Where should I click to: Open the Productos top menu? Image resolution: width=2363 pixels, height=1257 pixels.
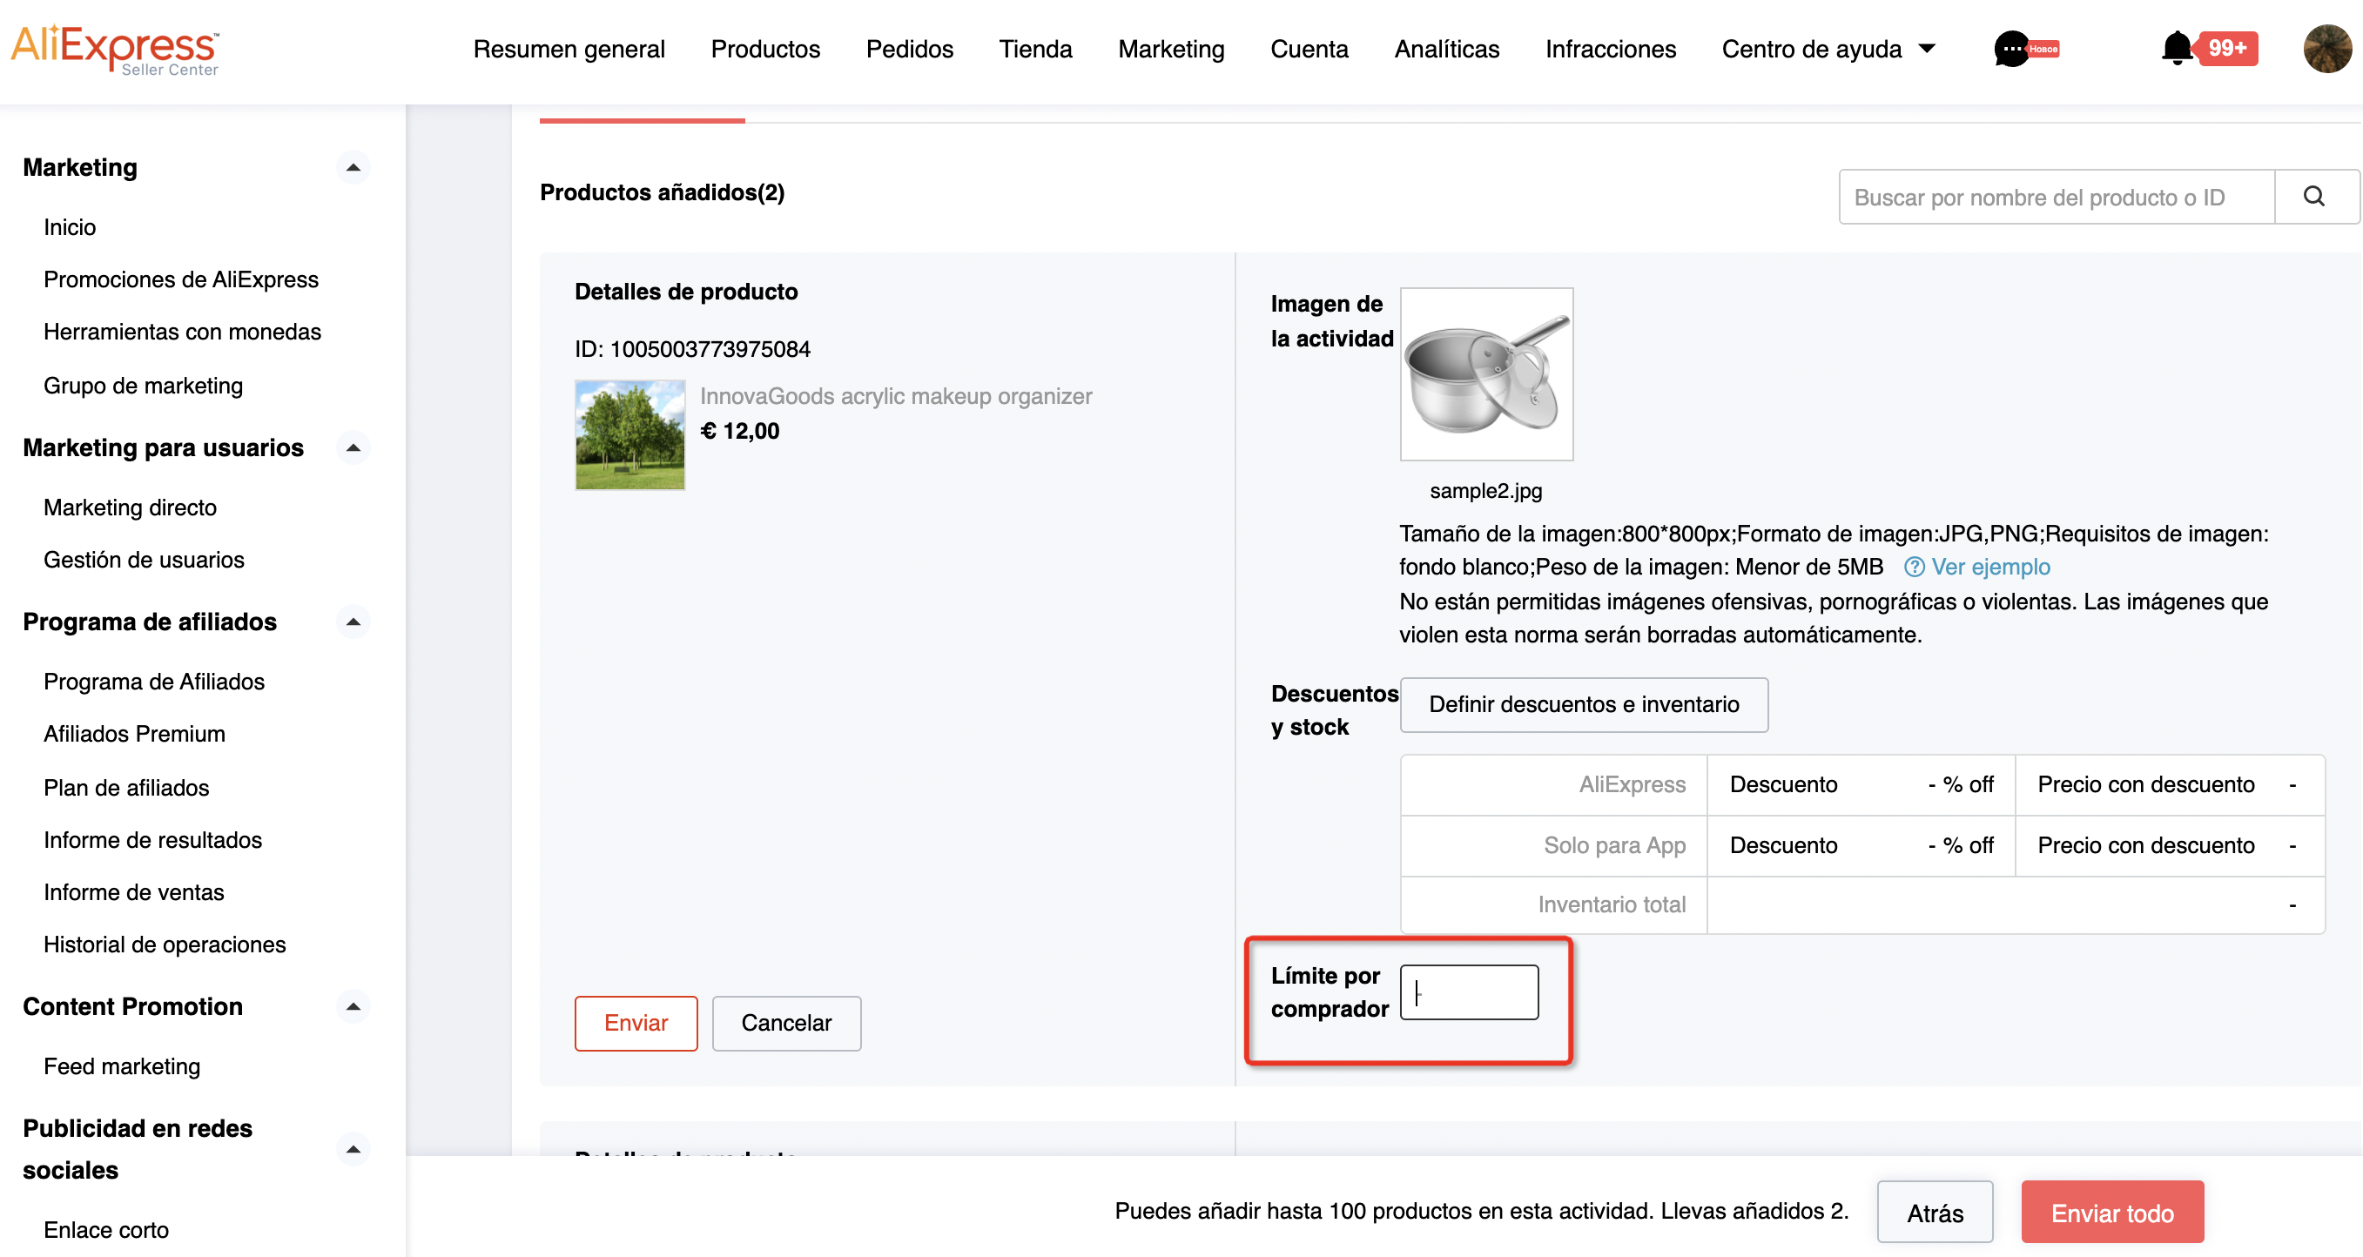point(765,49)
